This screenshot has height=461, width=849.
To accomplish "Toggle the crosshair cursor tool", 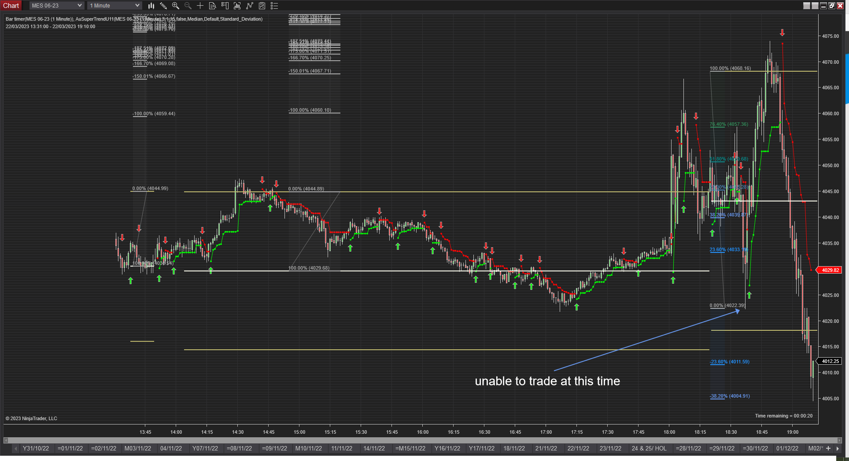I will point(200,6).
